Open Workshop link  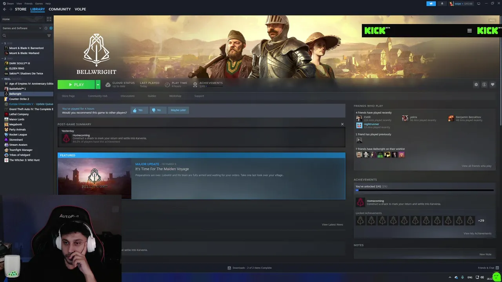point(175,96)
